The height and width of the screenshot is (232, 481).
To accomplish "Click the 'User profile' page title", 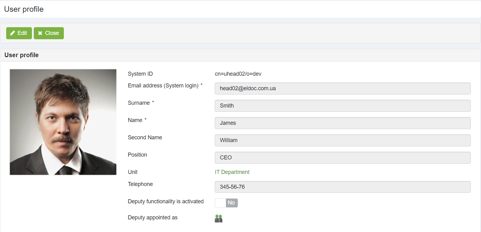I will tap(24, 9).
